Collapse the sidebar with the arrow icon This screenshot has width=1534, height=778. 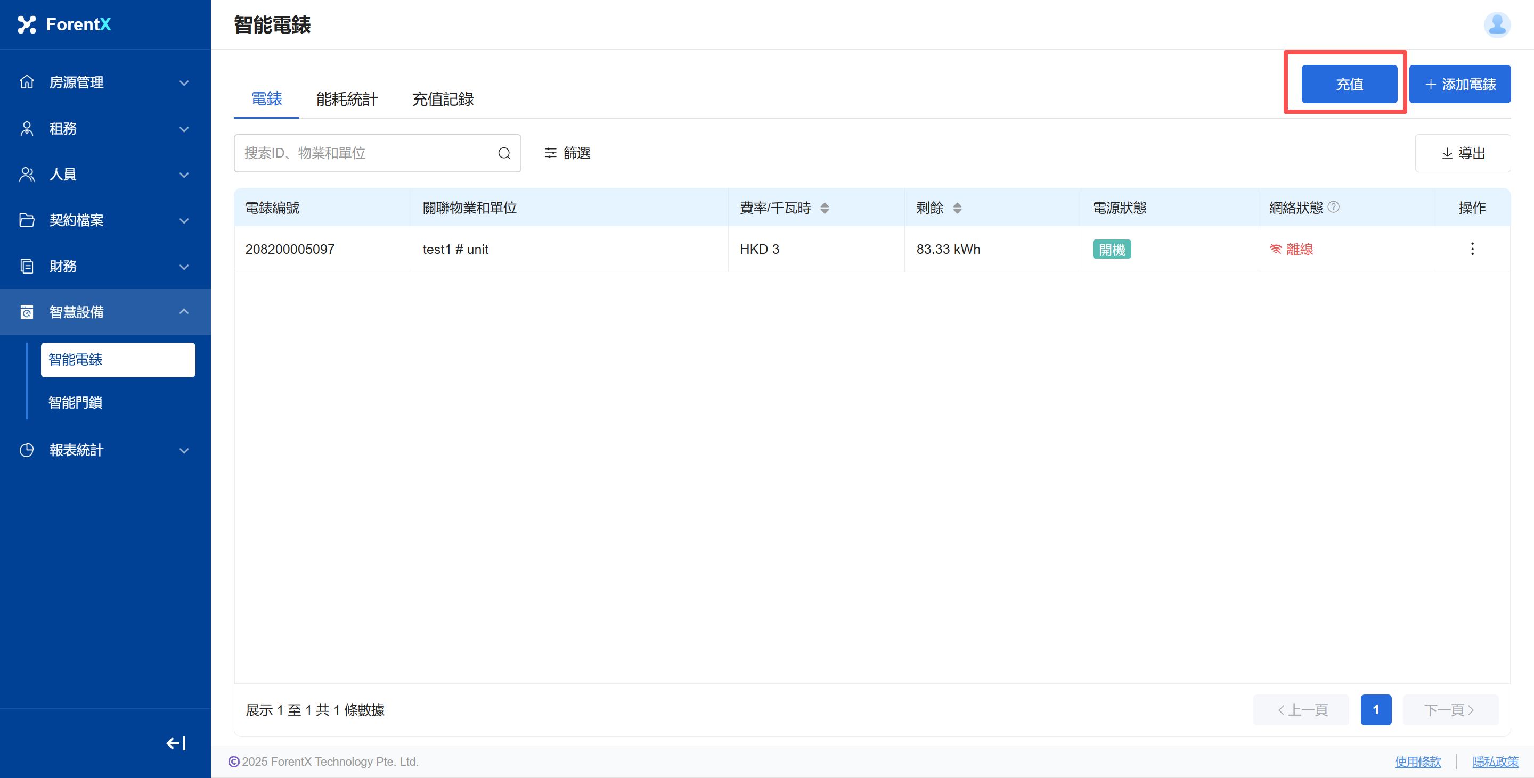176,743
